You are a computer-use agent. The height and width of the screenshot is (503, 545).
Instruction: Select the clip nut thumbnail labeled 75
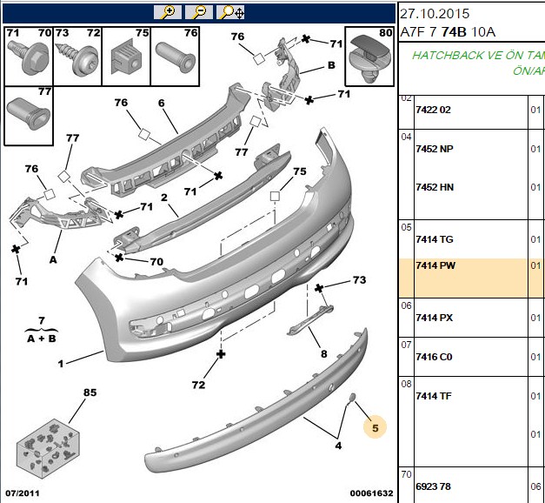pyautogui.click(x=126, y=57)
